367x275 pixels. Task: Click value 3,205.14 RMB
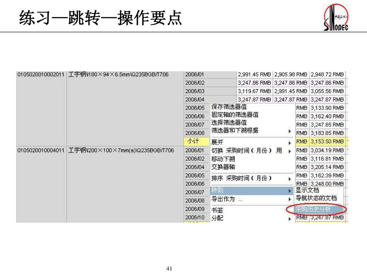pyautogui.click(x=327, y=167)
